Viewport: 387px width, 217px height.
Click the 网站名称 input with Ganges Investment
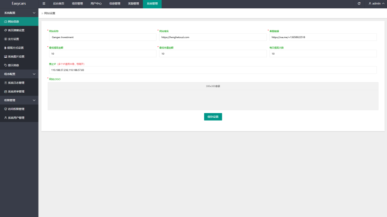102,37
